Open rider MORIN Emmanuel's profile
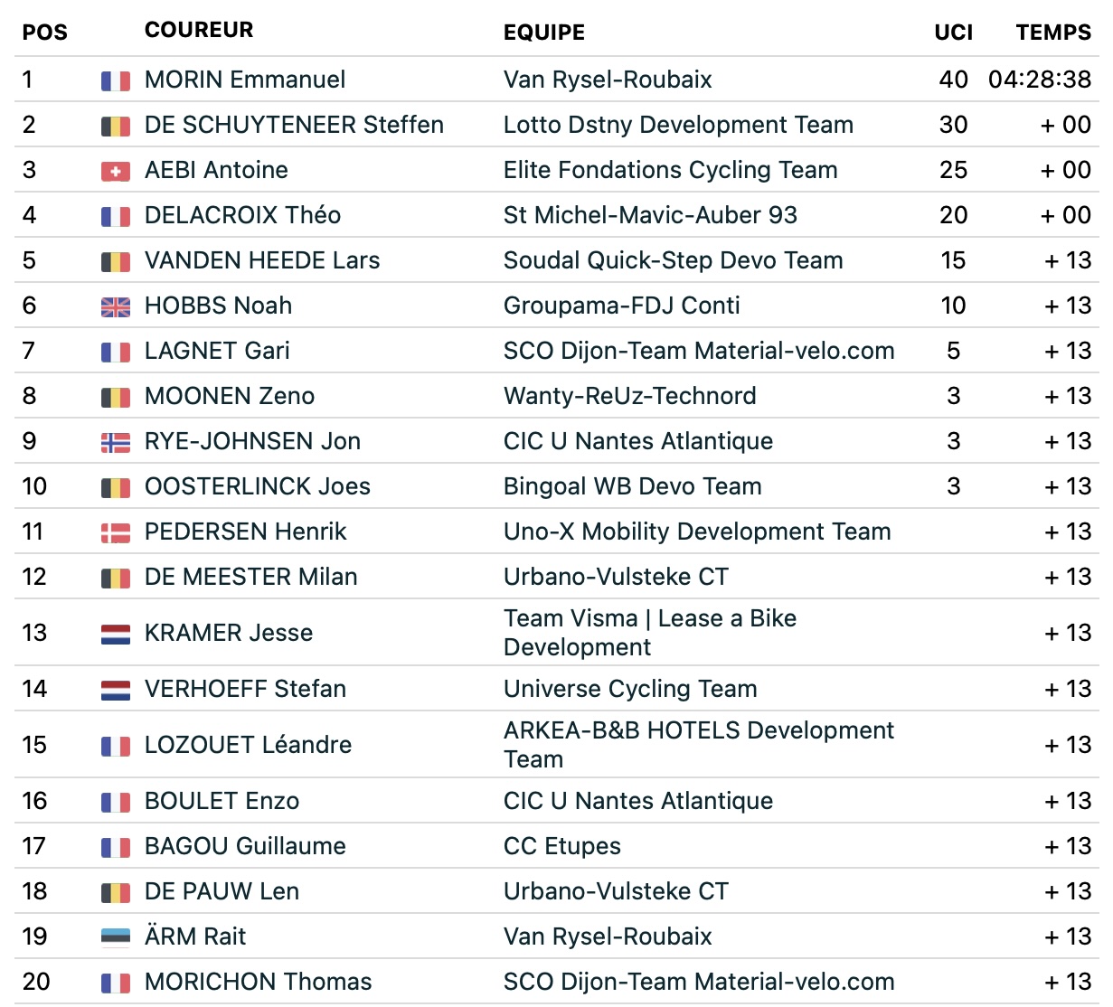 245,80
